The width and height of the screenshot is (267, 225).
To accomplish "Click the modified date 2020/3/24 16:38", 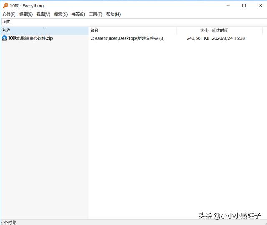I will coord(228,38).
